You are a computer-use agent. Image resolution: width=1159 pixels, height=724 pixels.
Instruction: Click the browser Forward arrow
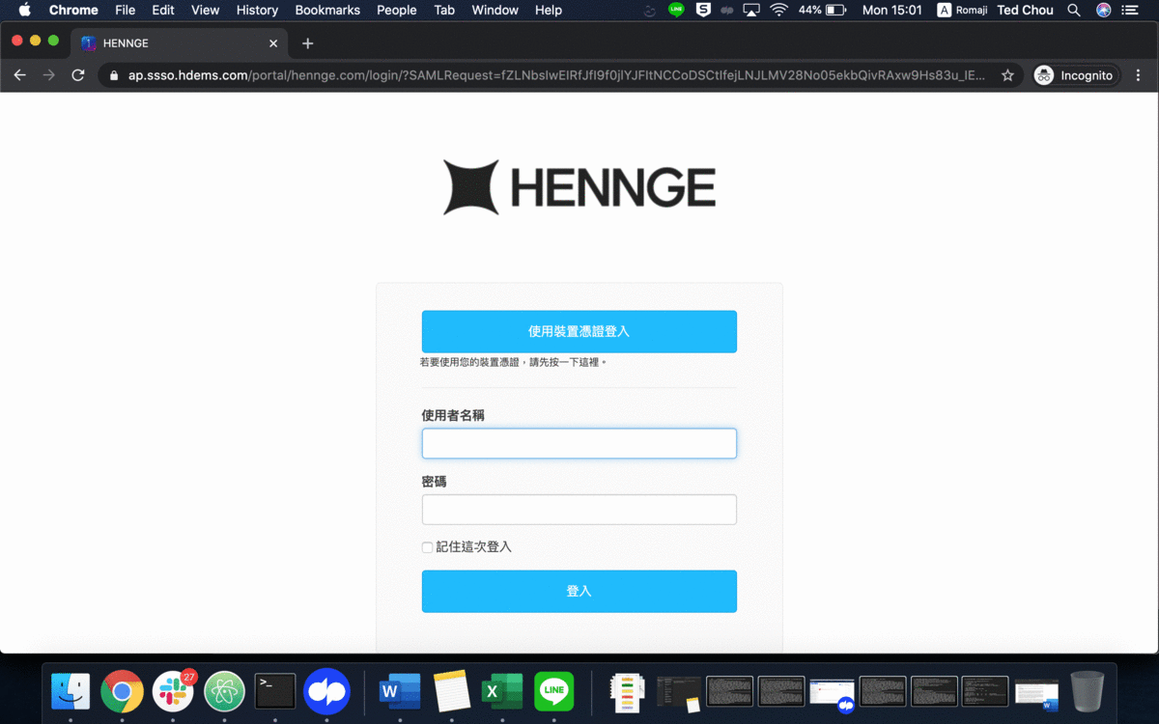[48, 75]
